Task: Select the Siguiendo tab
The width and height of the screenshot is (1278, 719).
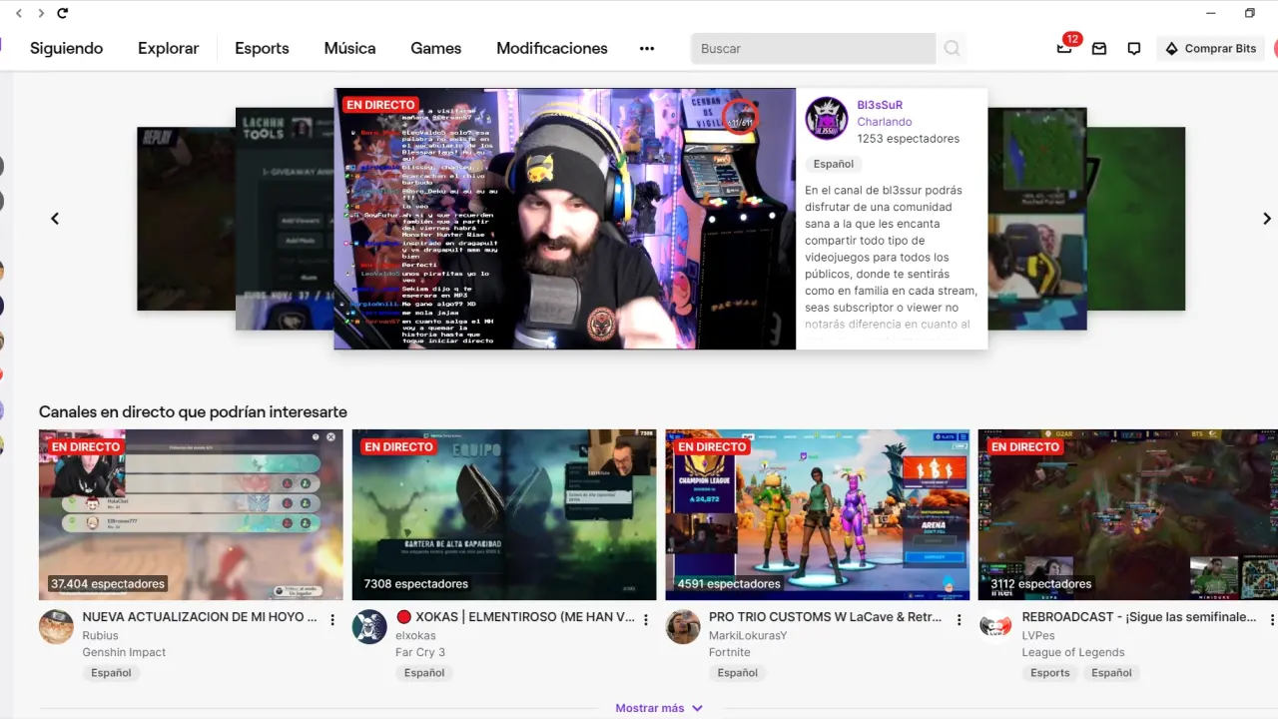Action: pos(66,48)
